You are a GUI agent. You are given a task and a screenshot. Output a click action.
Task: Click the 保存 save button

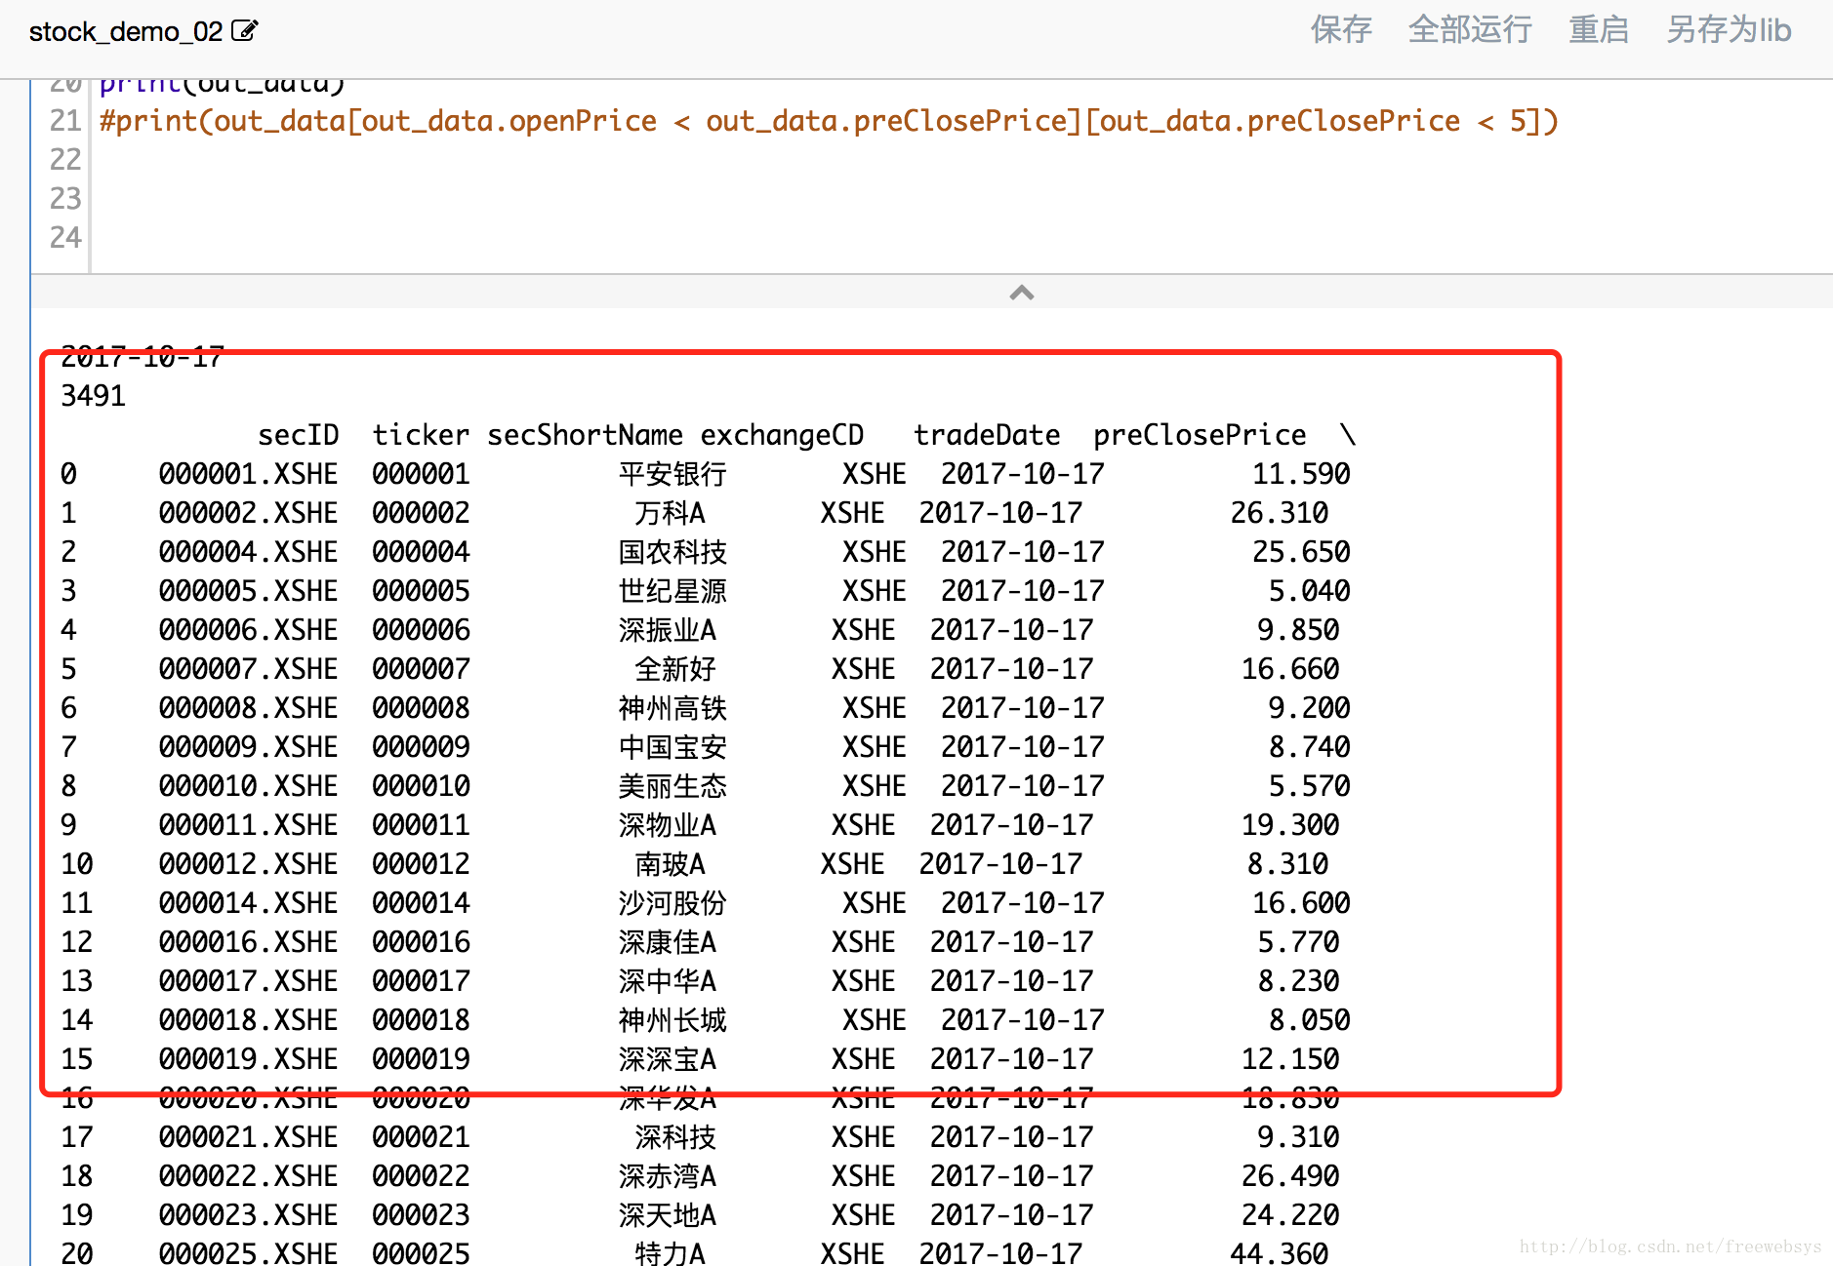click(1341, 30)
